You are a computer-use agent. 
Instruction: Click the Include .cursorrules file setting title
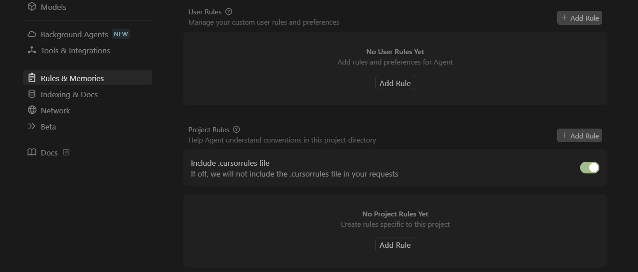point(230,163)
